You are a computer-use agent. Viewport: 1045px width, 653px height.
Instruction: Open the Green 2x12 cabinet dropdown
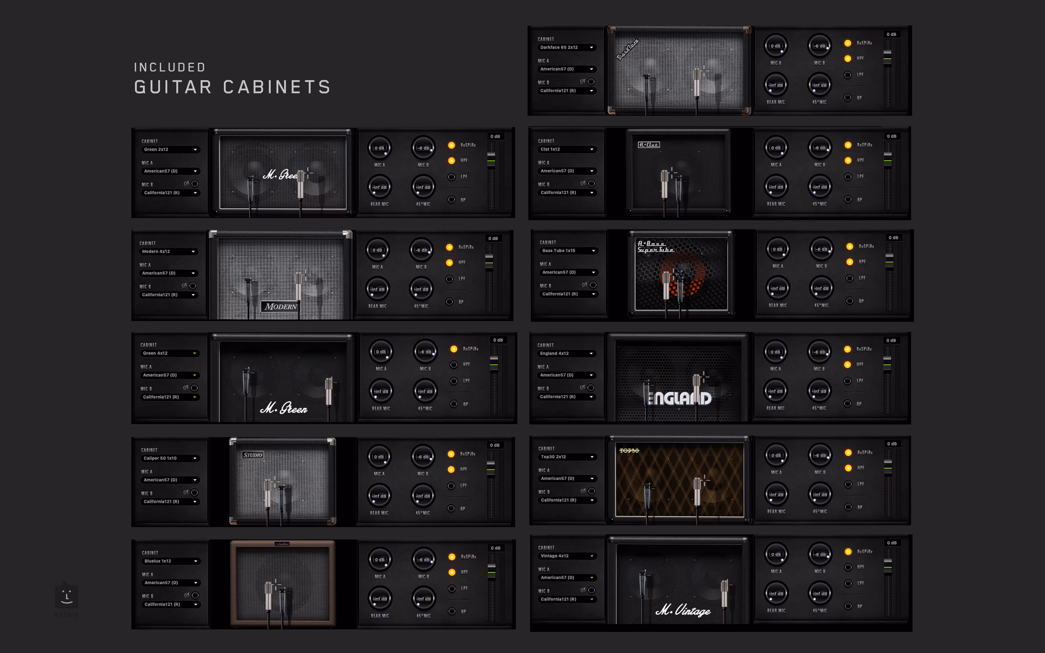coord(170,149)
